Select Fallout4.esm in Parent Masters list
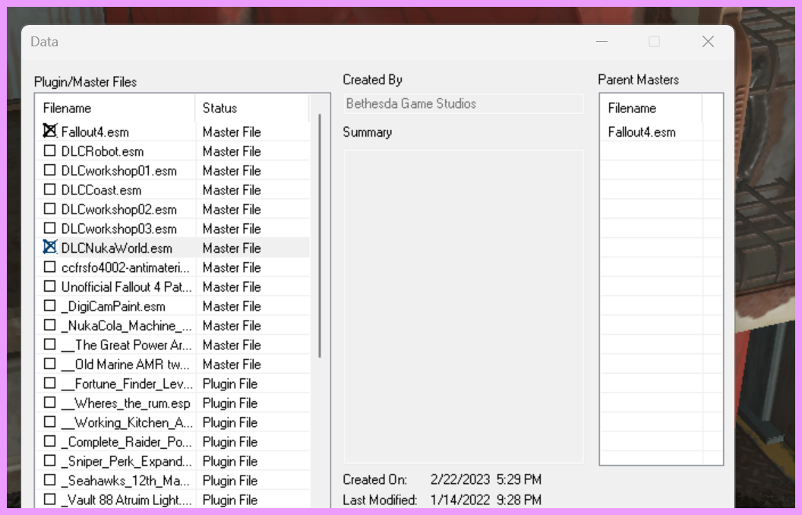The width and height of the screenshot is (802, 515). (x=642, y=132)
